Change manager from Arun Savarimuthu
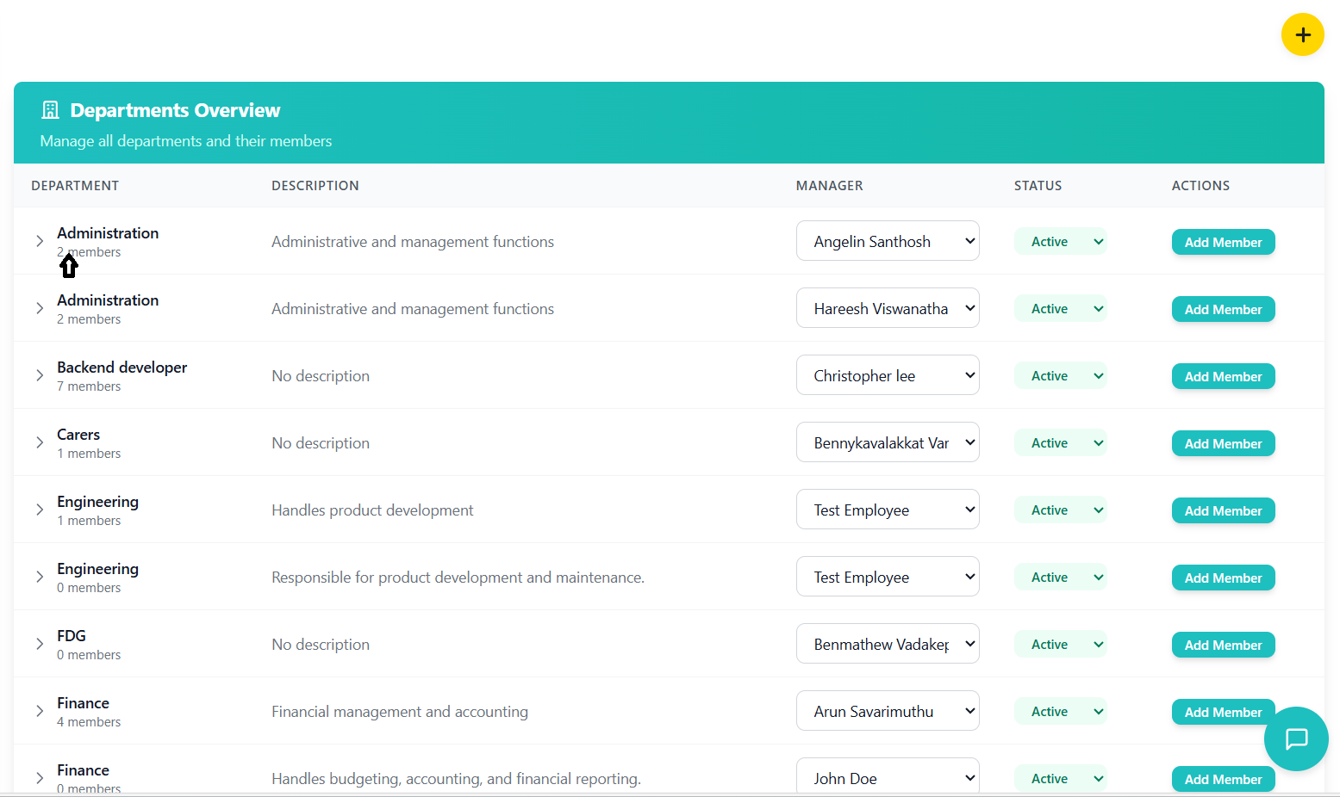Viewport: 1340px width, 797px height. coord(887,712)
